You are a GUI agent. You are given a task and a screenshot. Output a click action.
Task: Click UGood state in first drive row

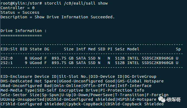(36, 58)
